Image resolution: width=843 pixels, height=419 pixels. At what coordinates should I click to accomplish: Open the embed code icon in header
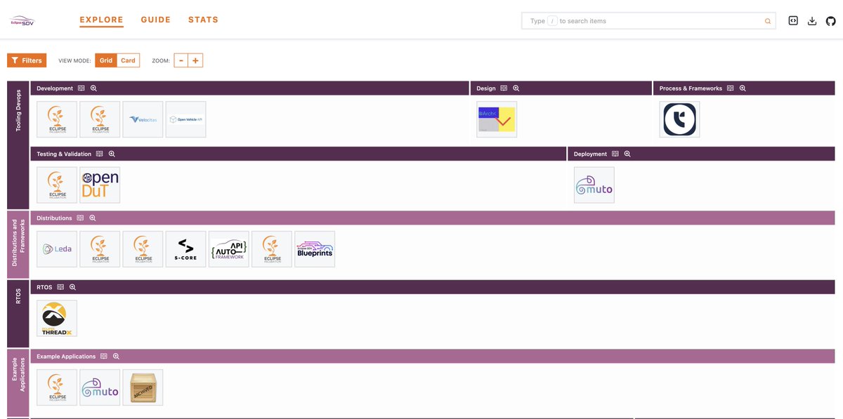pyautogui.click(x=793, y=21)
